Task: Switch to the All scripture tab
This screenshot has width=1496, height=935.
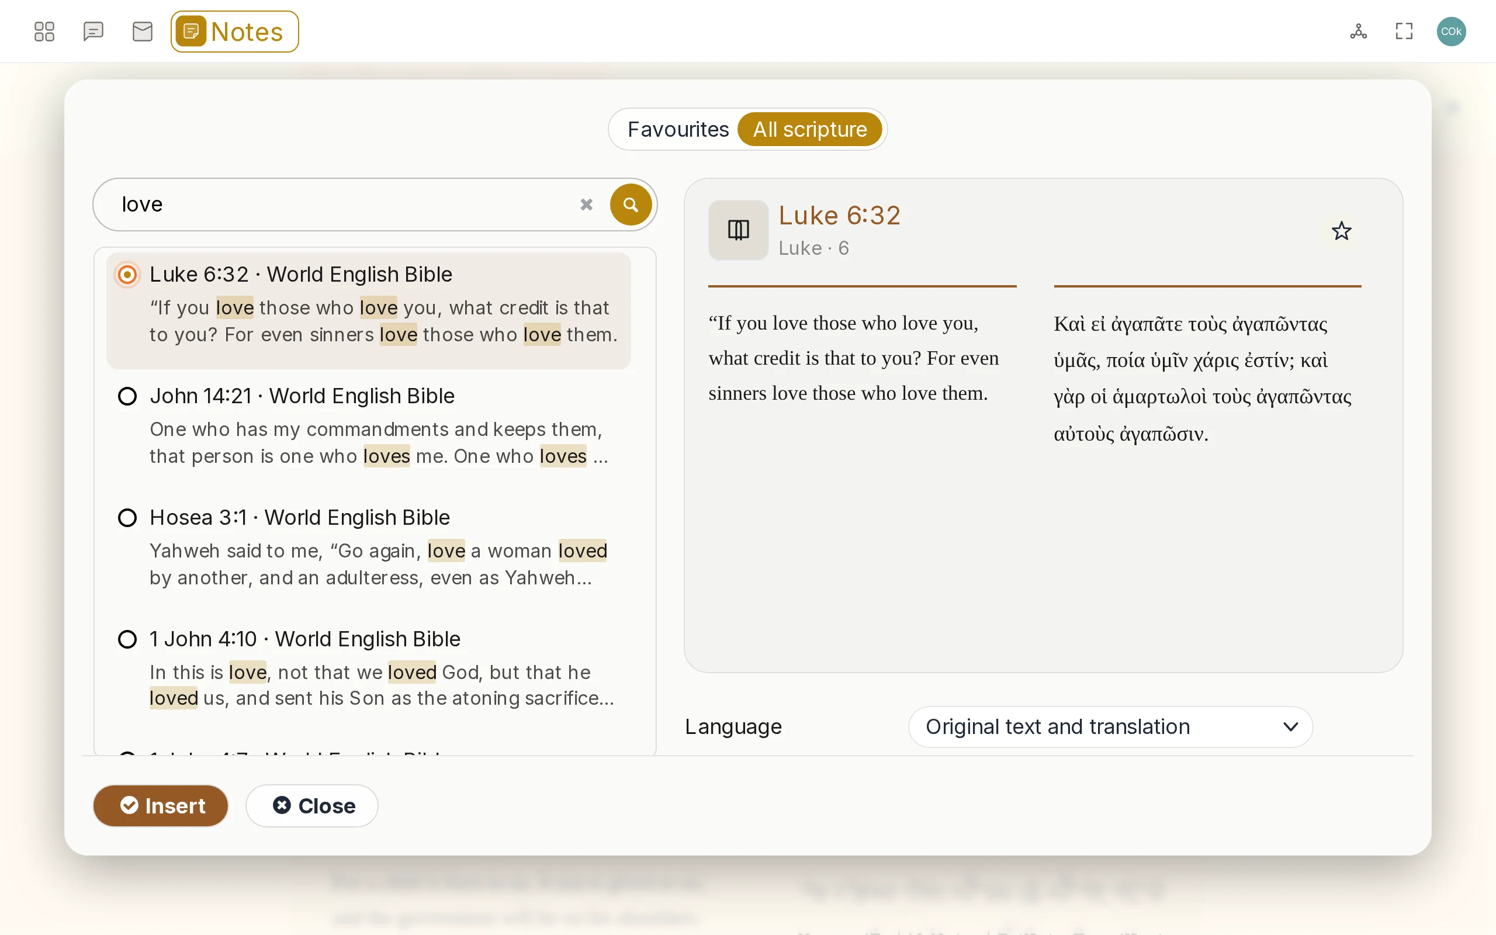Action: (810, 129)
